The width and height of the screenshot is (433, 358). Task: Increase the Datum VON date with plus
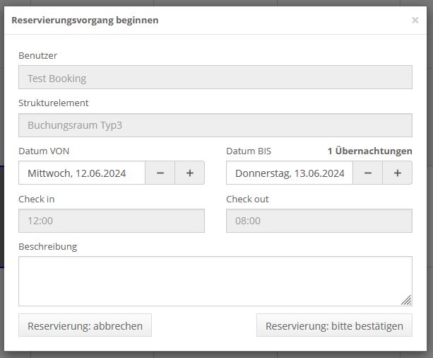pos(189,173)
